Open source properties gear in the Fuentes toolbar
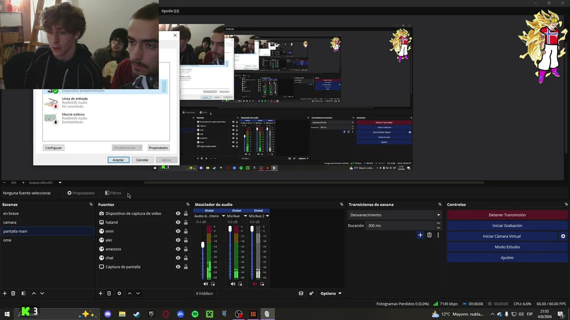This screenshot has height=320, width=570. click(119, 293)
